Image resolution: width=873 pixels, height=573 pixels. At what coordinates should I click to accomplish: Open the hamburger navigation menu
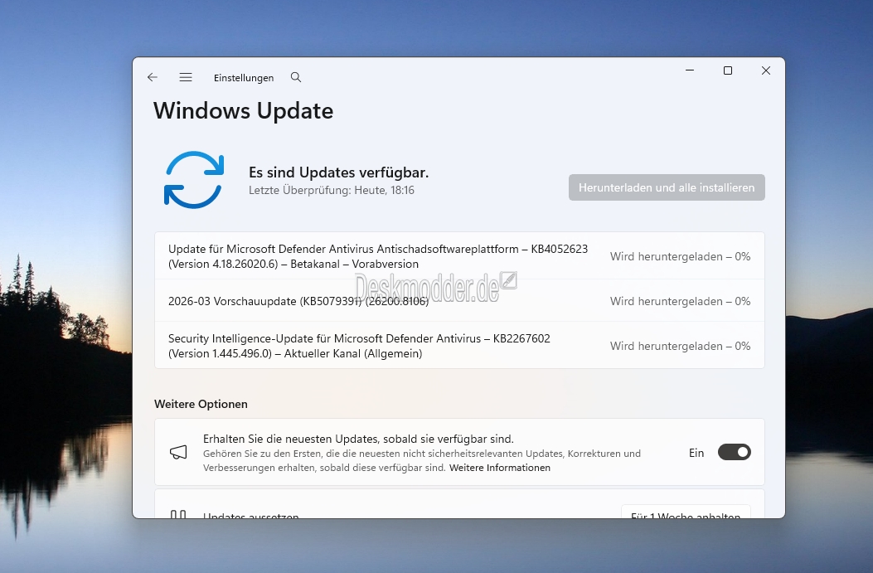(186, 77)
